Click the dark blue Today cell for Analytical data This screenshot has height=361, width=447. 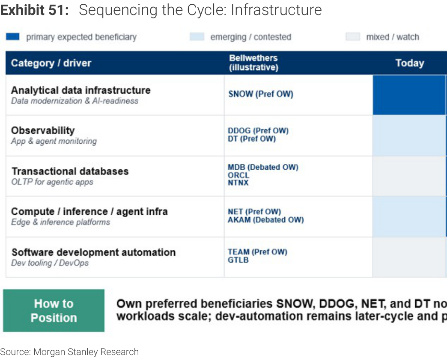(x=409, y=95)
